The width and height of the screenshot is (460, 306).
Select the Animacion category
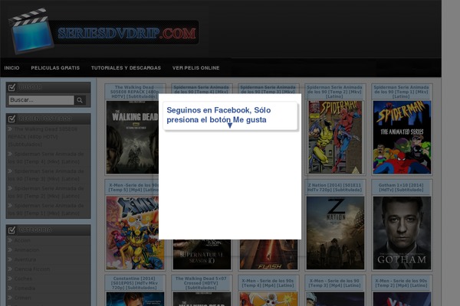pyautogui.click(x=27, y=250)
